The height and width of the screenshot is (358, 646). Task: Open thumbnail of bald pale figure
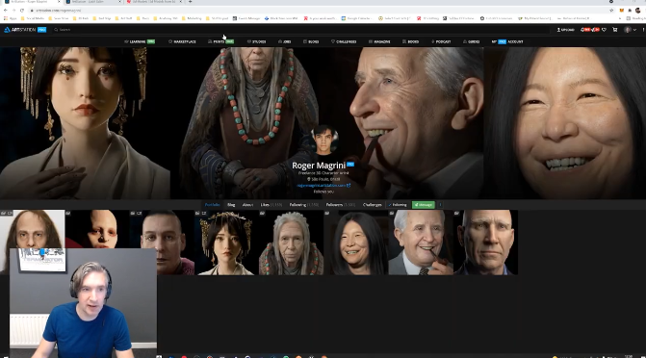click(x=97, y=229)
